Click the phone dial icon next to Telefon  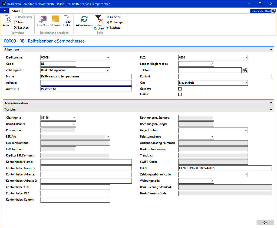[245, 70]
